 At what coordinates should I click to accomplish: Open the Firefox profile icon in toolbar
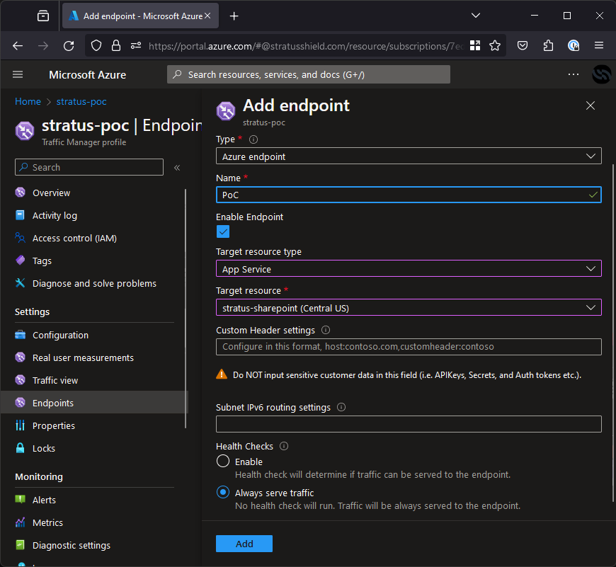tap(574, 46)
